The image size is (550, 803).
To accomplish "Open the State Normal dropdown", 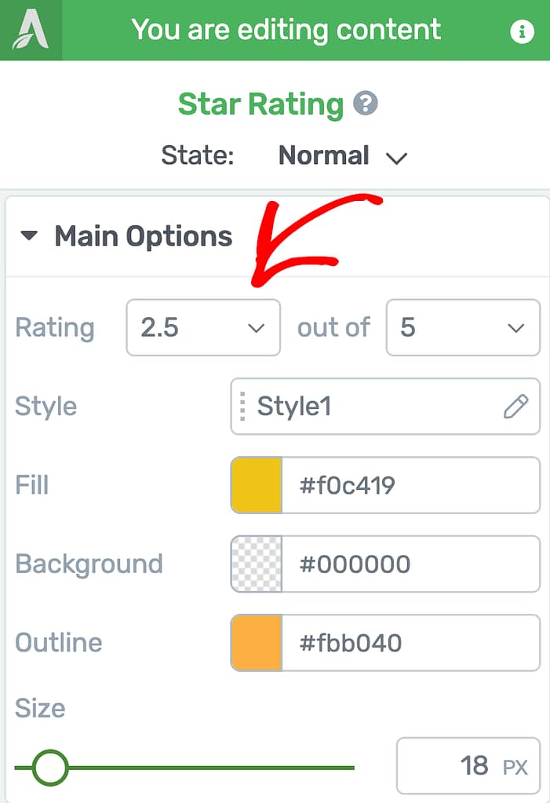I will point(342,155).
